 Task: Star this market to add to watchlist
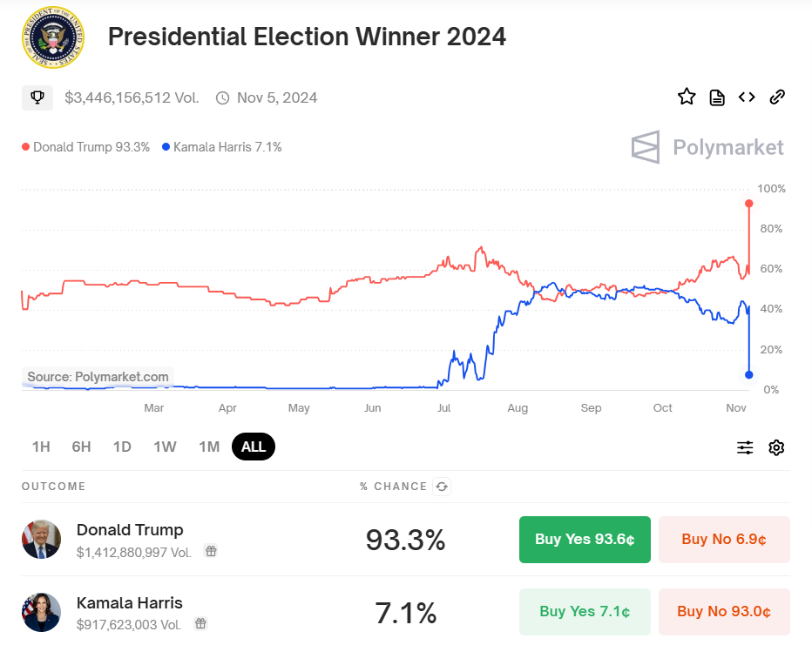(687, 97)
